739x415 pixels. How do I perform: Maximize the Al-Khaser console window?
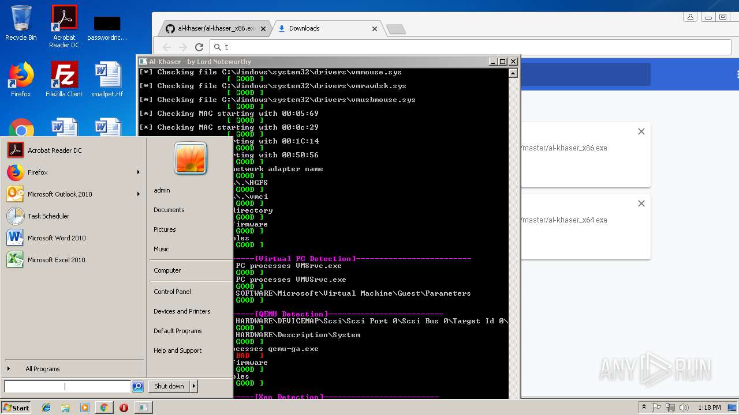(x=502, y=62)
